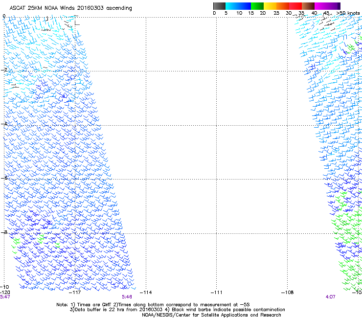
Task: Click the '>50 knots' legend label
Action: coord(348,13)
